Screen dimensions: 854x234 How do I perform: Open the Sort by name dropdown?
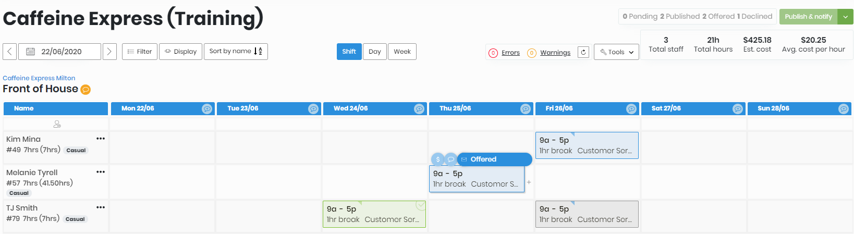236,52
